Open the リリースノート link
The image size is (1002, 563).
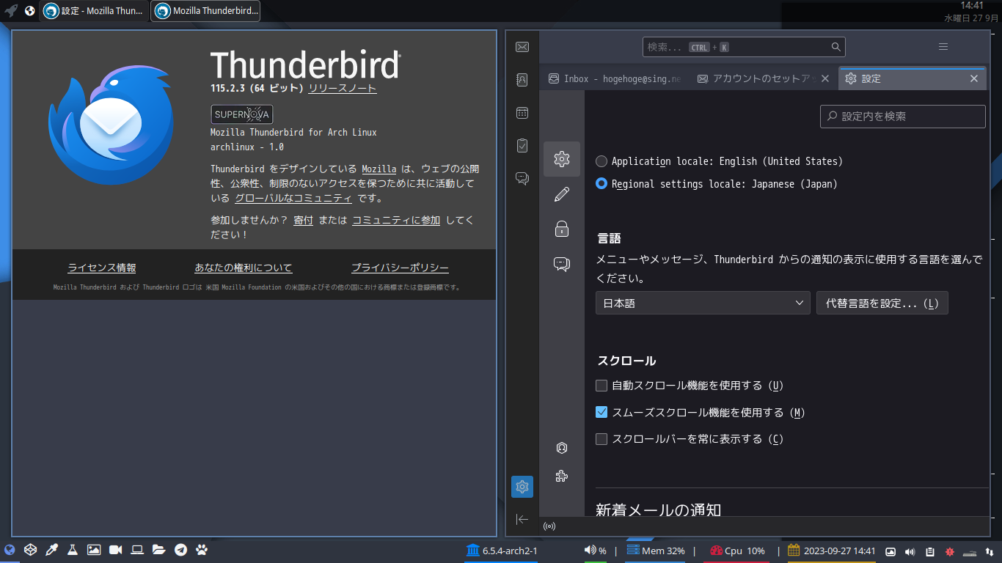coord(343,88)
